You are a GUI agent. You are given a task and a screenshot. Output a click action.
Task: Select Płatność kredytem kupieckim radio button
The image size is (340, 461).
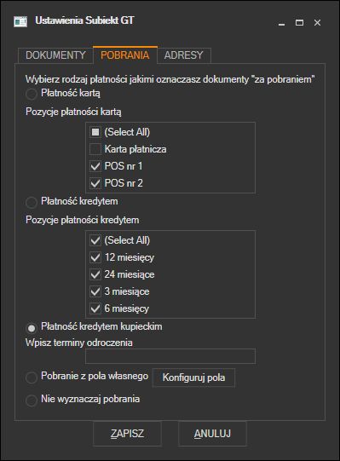coord(32,328)
